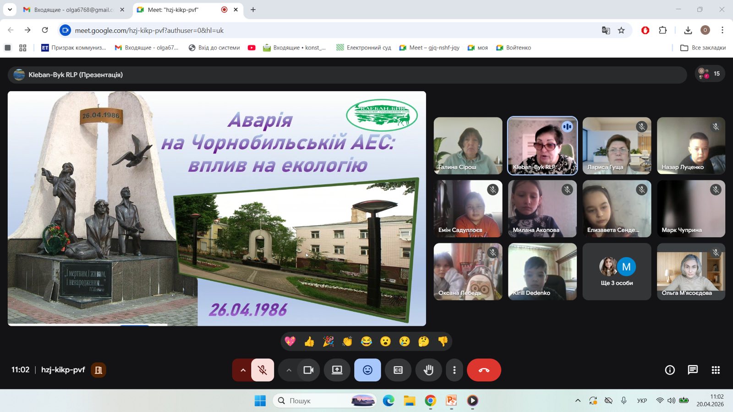Select Ольга М'ясоєдова video tile
The width and height of the screenshot is (733, 412).
point(691,271)
